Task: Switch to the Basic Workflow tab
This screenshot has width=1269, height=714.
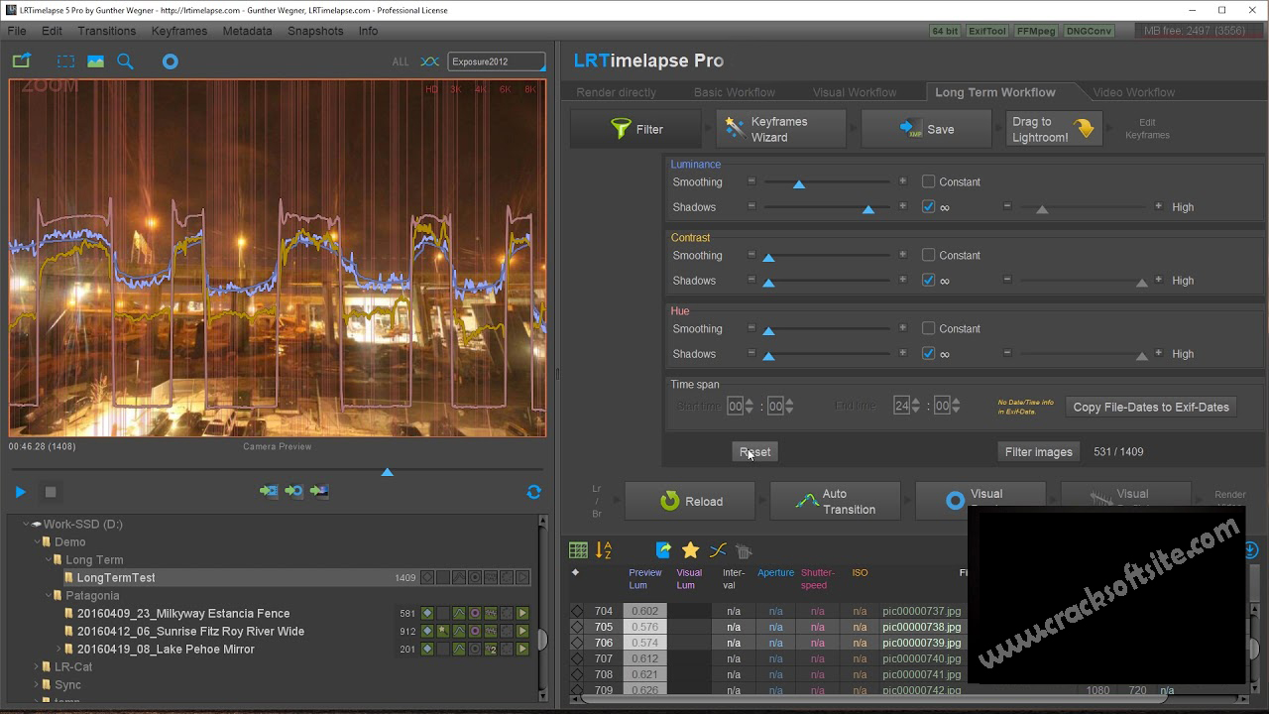Action: 735,92
